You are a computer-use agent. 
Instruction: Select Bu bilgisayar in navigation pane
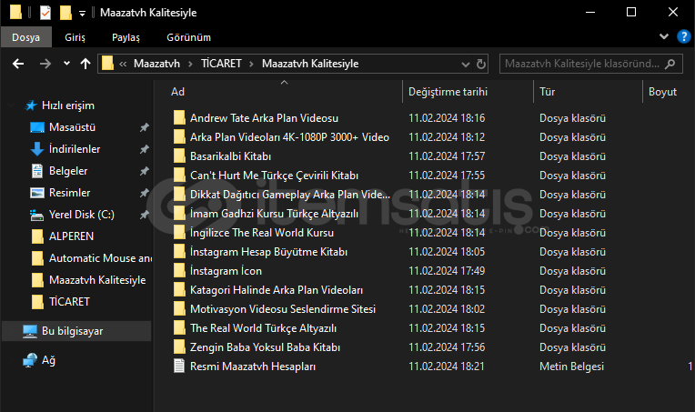click(x=72, y=331)
